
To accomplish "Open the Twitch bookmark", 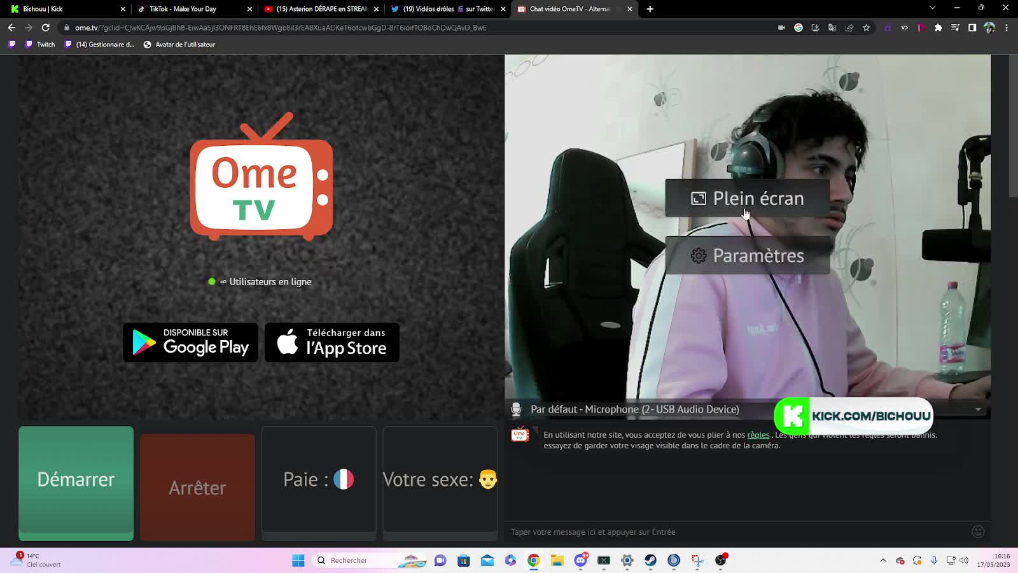I will point(39,45).
